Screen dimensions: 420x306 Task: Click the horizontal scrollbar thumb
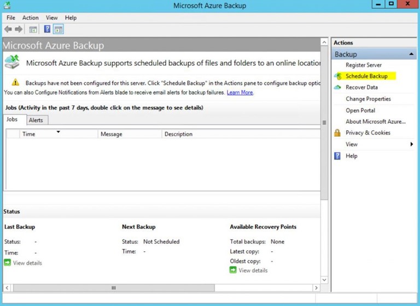tap(114, 288)
